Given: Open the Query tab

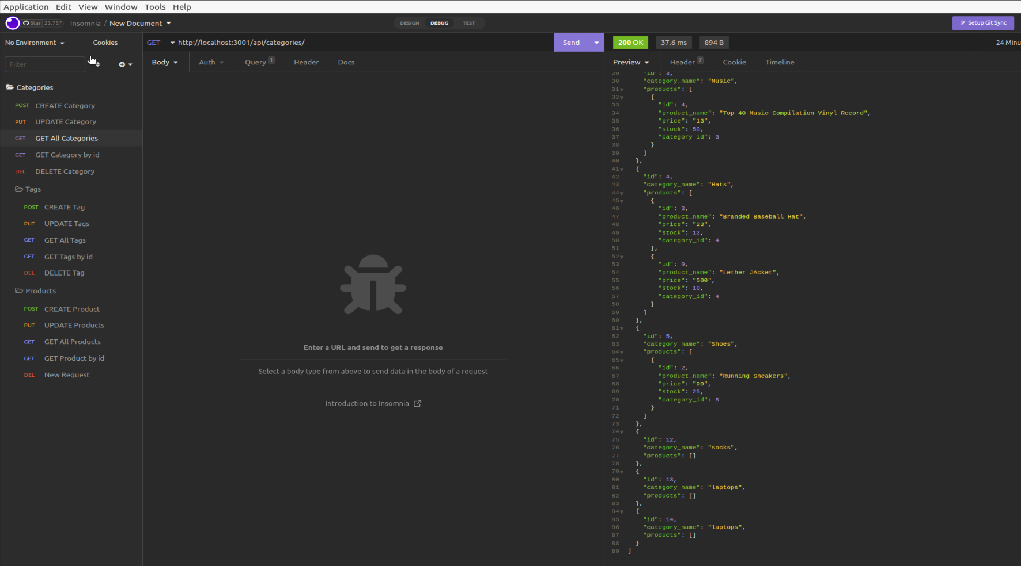Looking at the screenshot, I should (259, 62).
